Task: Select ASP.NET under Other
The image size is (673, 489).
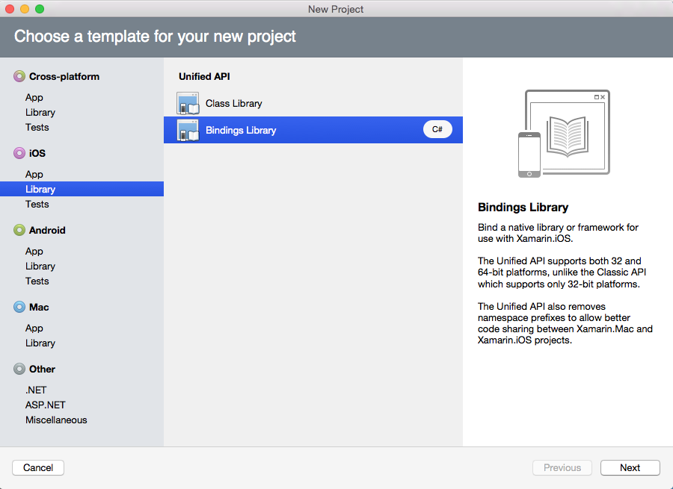Action: [46, 405]
